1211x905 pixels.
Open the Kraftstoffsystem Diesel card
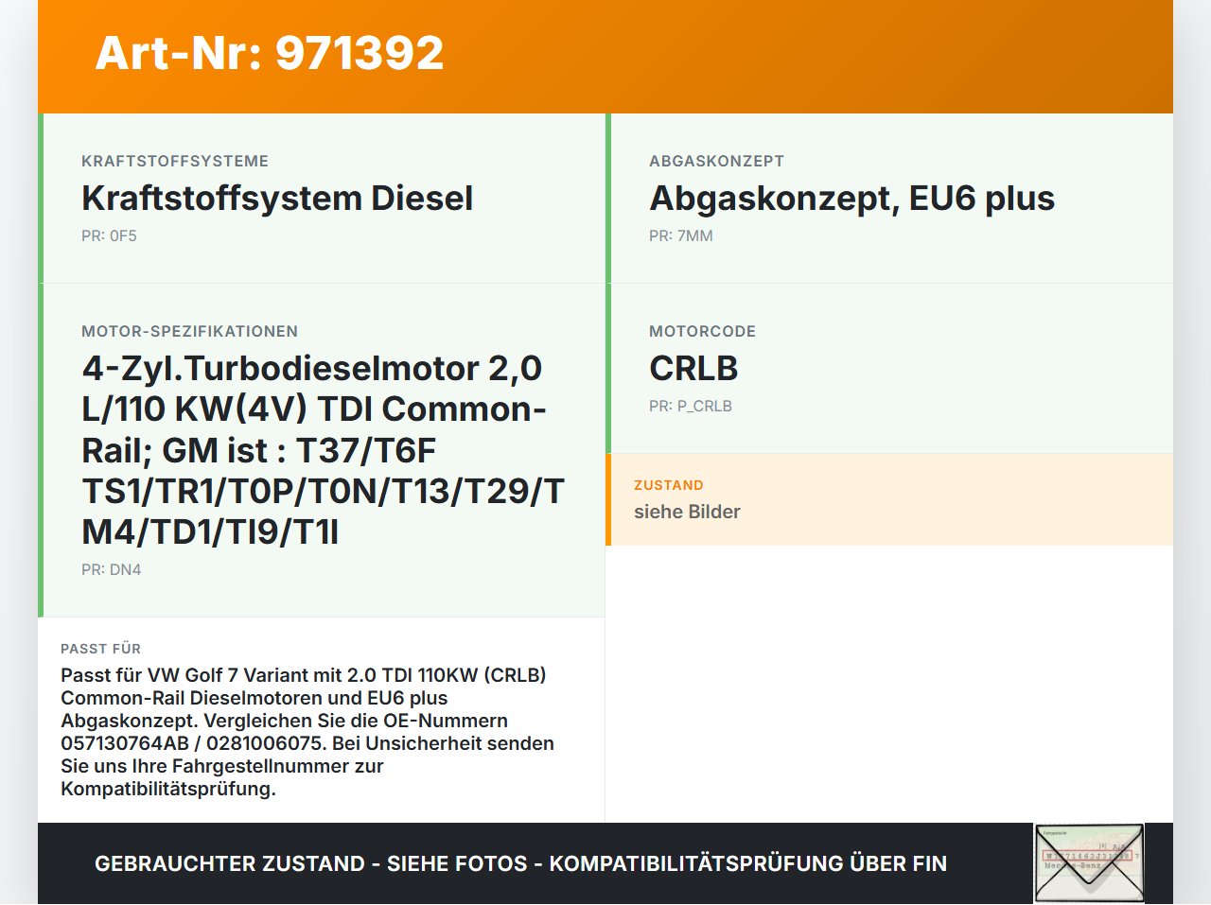click(x=278, y=199)
